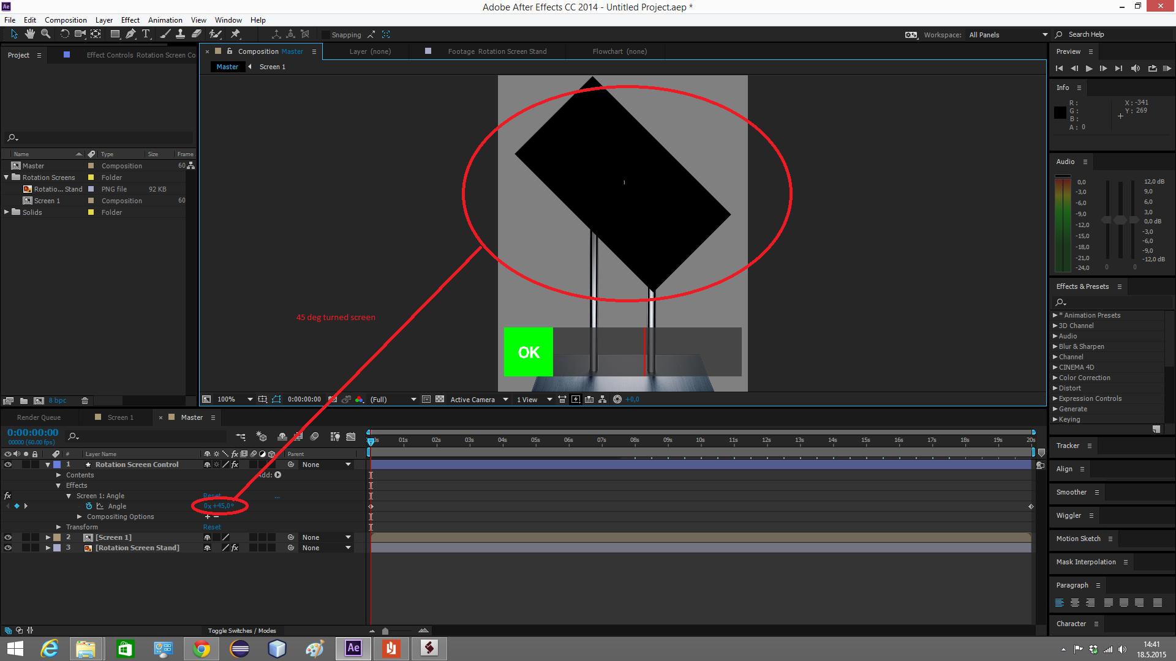Click the circled +45,0° Angle value

point(219,506)
